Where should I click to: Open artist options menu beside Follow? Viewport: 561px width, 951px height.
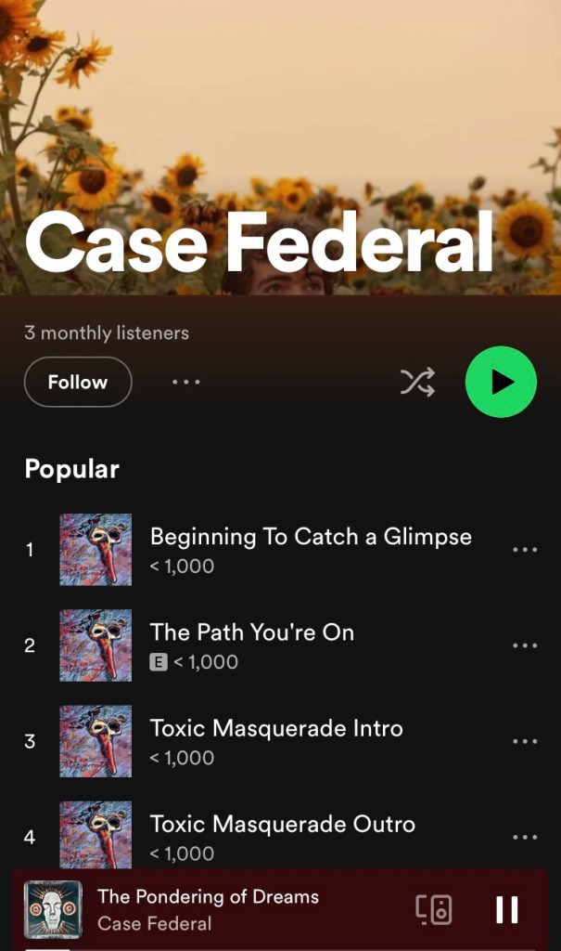point(186,382)
